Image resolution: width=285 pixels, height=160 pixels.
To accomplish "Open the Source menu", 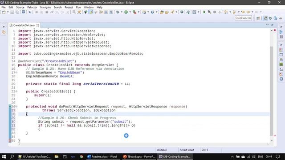I will tap(20, 7).
